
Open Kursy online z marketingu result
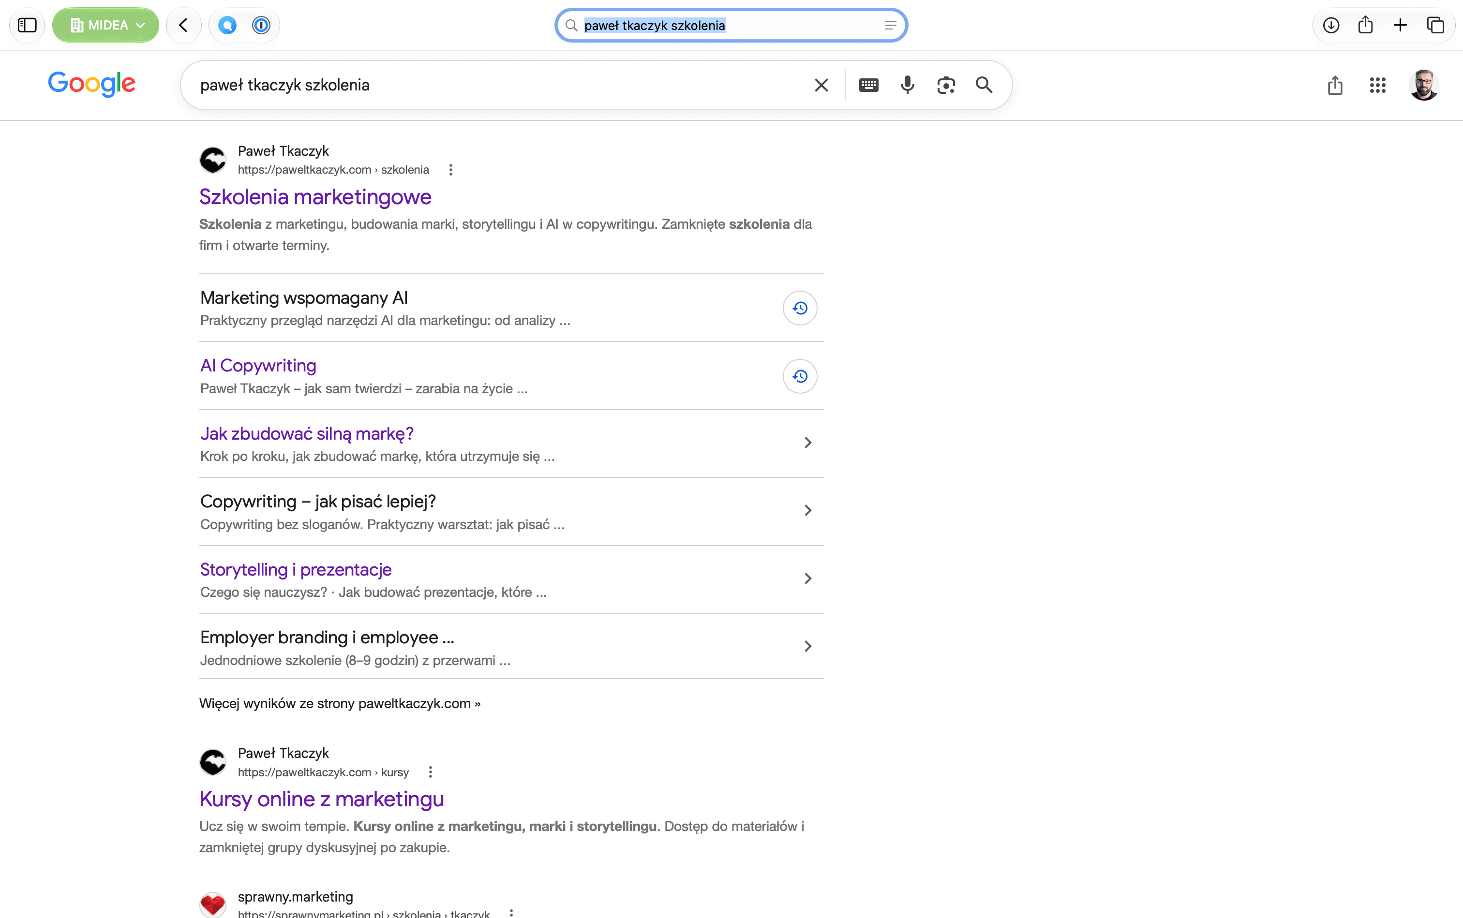click(321, 799)
